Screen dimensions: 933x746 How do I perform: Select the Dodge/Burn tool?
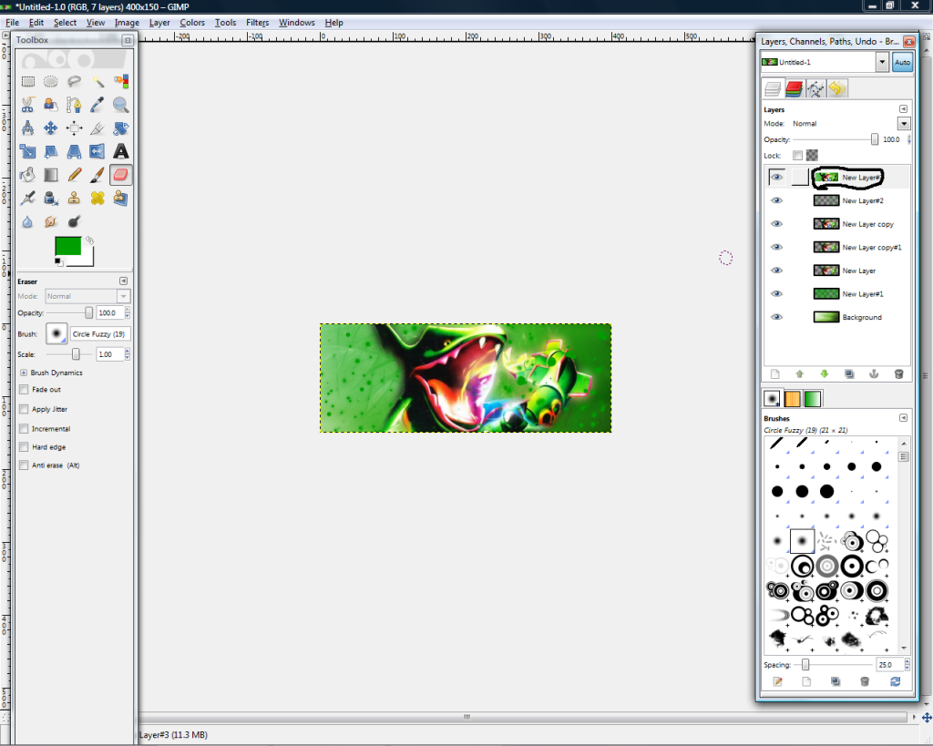click(74, 221)
